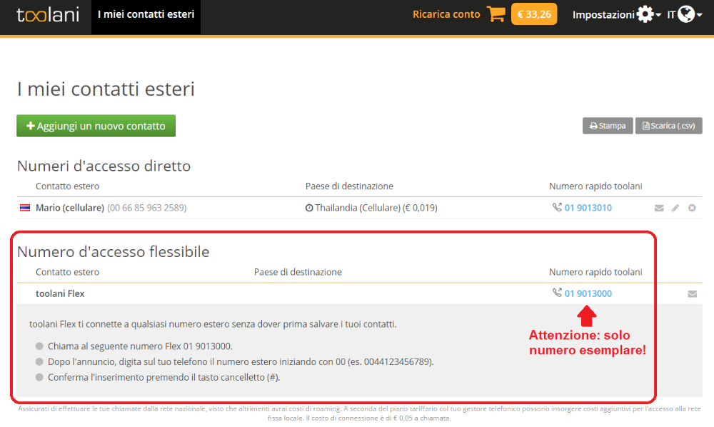Image resolution: width=714 pixels, height=427 pixels.
Task: Edit Mario contact with pencil icon
Action: point(675,208)
